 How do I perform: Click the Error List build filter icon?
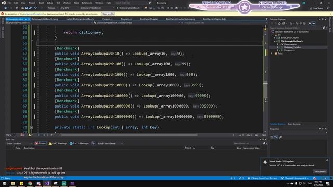coord(93,143)
